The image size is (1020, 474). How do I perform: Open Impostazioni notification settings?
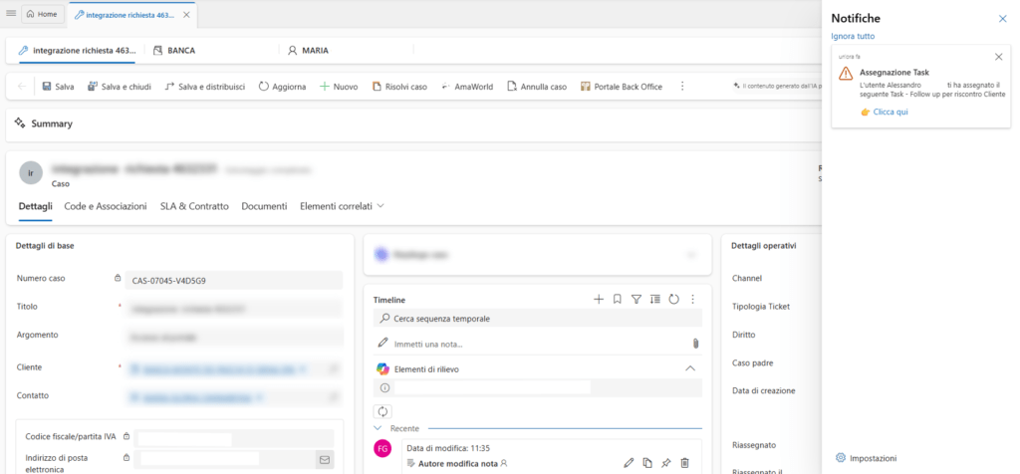tap(866, 458)
